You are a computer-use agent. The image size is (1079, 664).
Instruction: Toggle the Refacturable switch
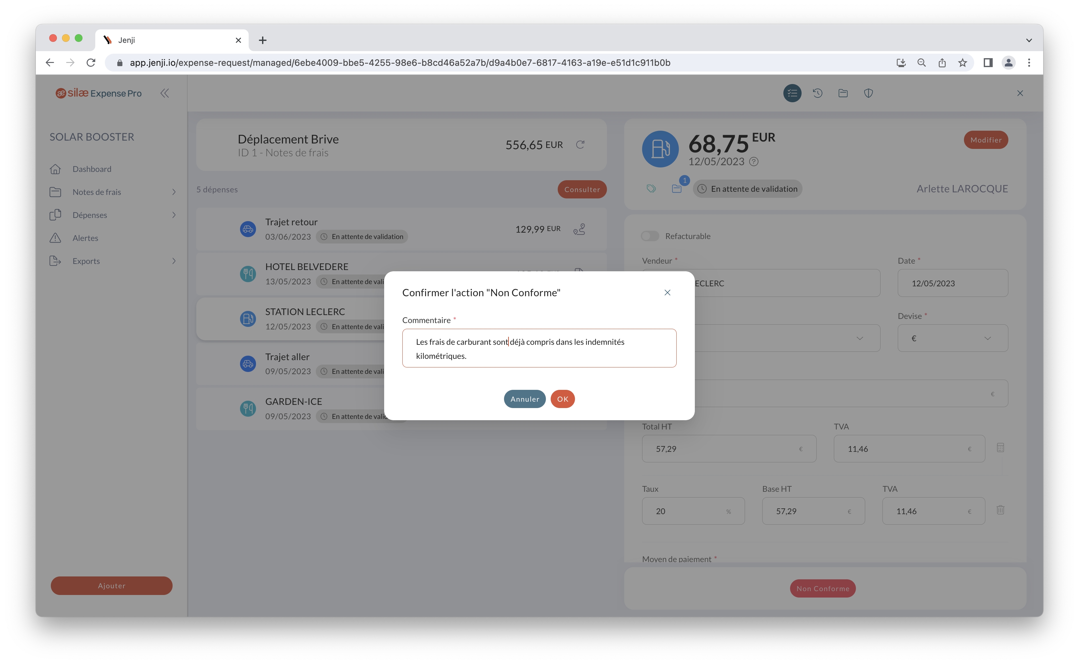point(650,236)
